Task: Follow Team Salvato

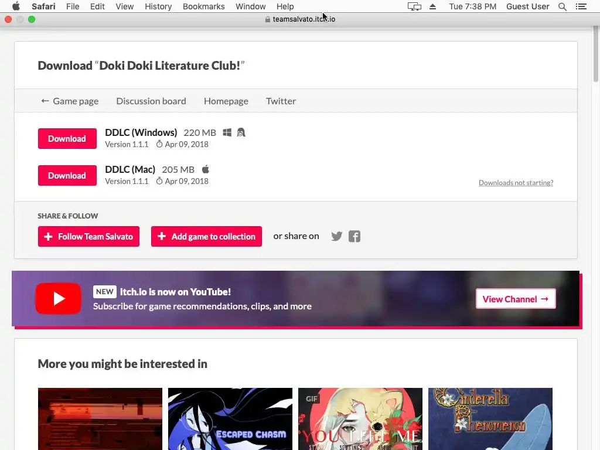Action: [89, 237]
